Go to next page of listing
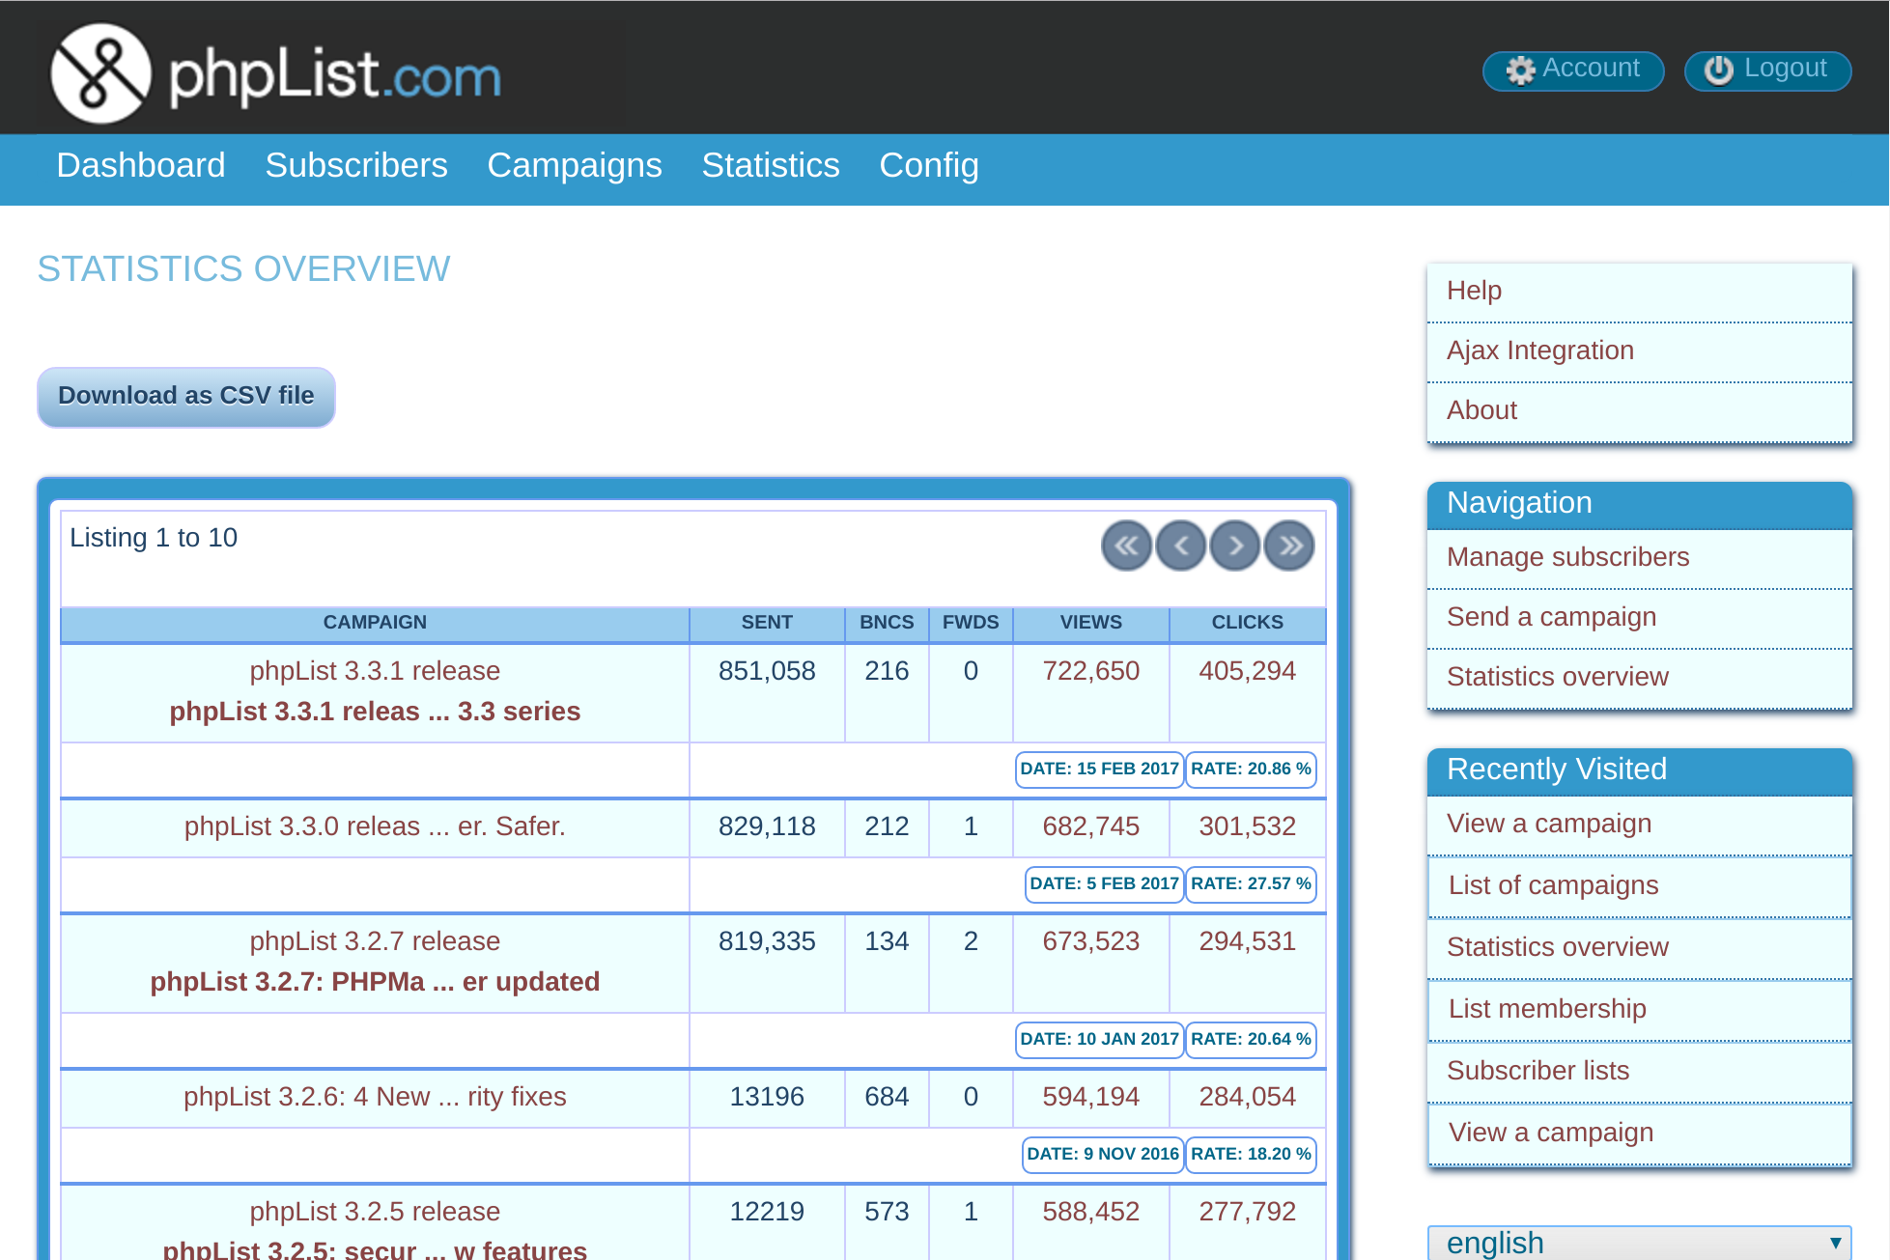This screenshot has height=1260, width=1890. tap(1234, 546)
